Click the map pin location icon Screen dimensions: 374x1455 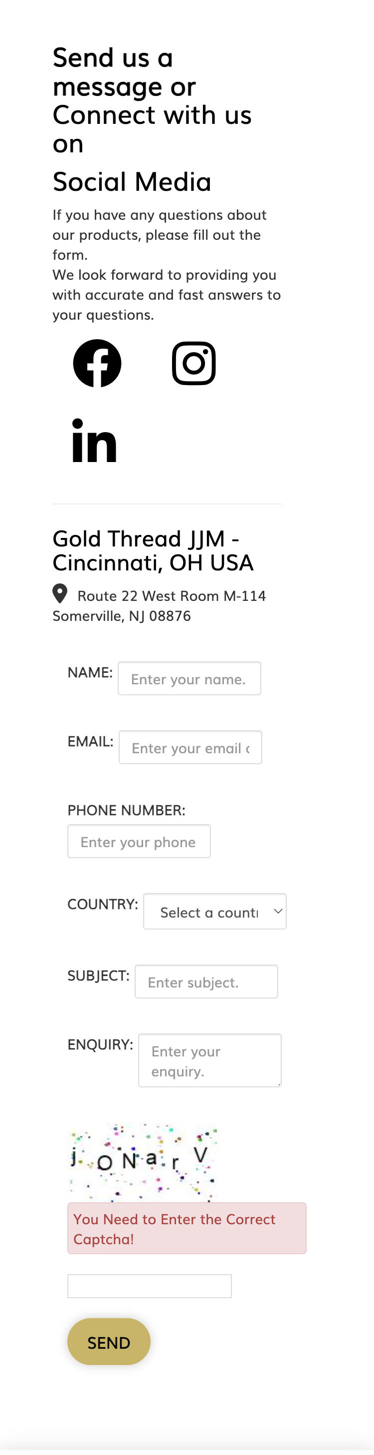[60, 593]
